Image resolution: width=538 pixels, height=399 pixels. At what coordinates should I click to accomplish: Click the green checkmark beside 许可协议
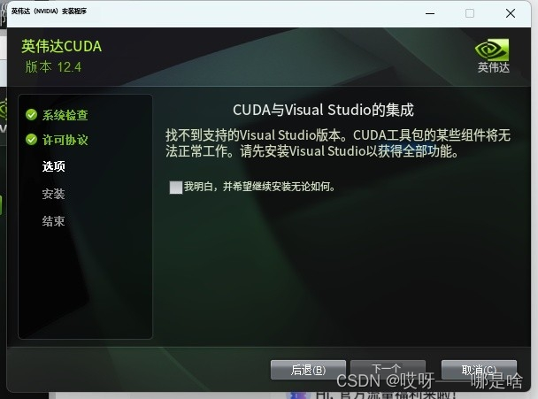point(31,140)
